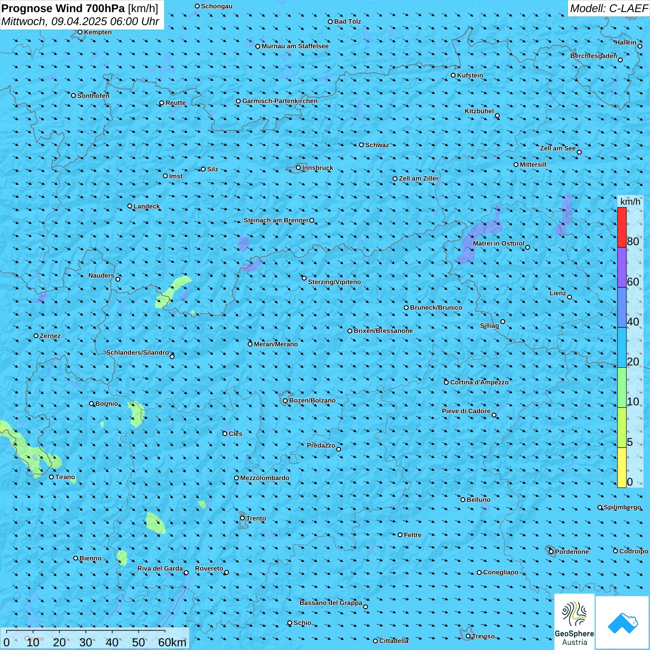
Task: Click the Garmisch-Partenkirchen label
Action: [x=280, y=101]
